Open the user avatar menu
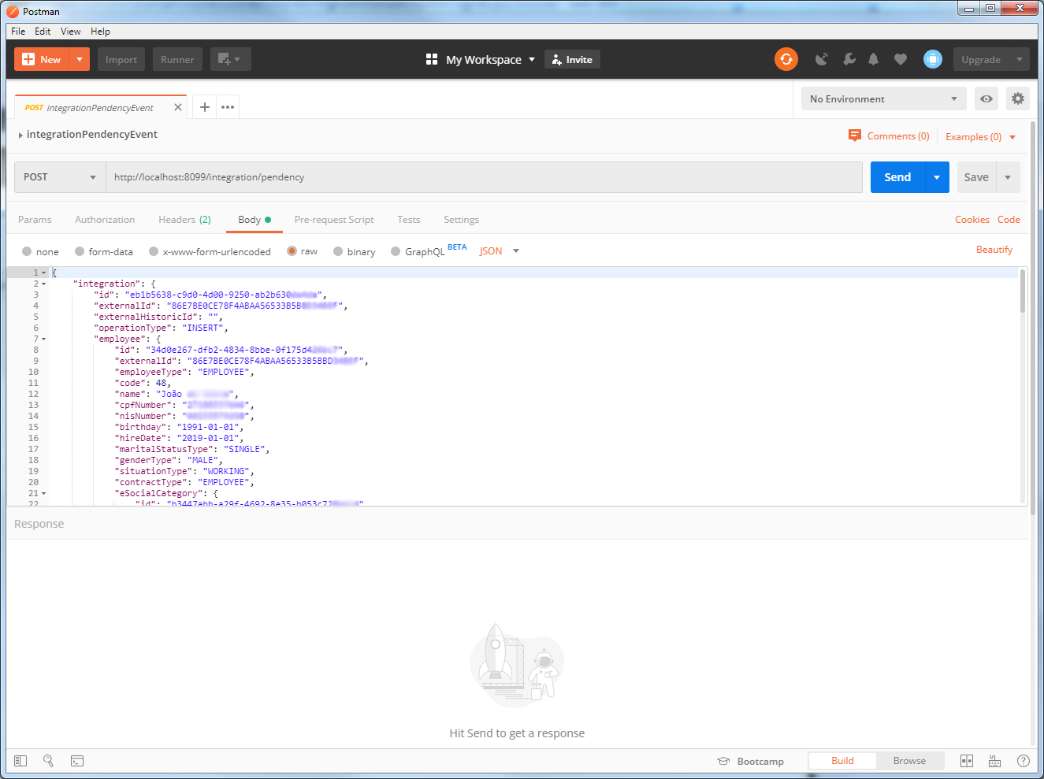Viewport: 1044px width, 779px height. click(x=933, y=59)
